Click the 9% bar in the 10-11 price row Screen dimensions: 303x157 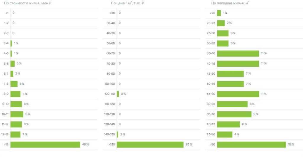click(x=17, y=114)
